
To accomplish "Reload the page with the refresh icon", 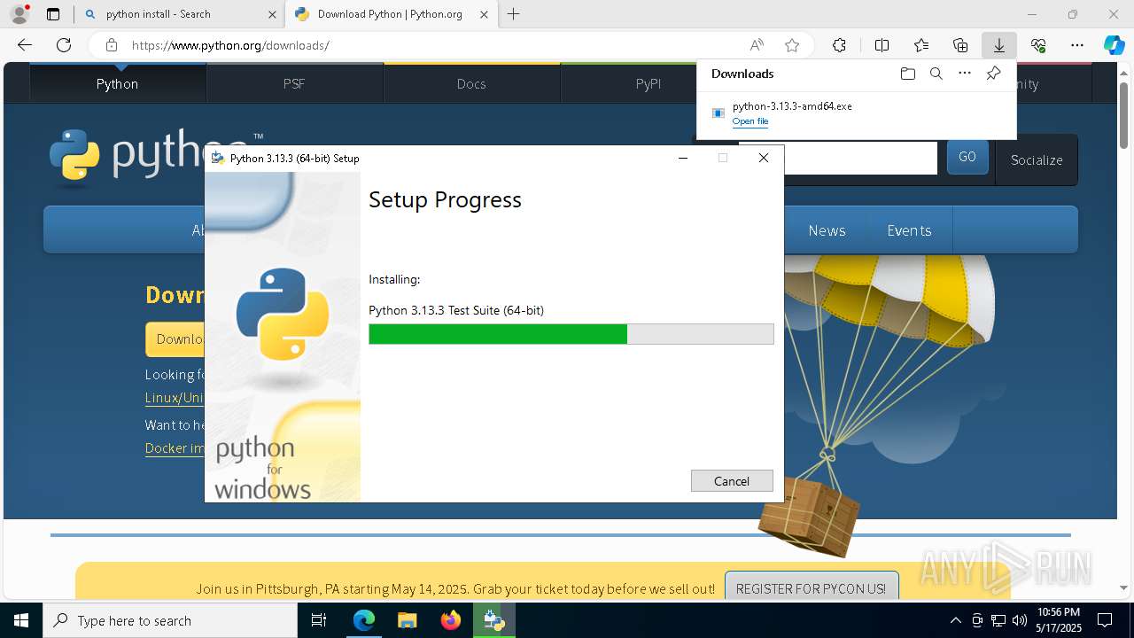I will pos(64,45).
